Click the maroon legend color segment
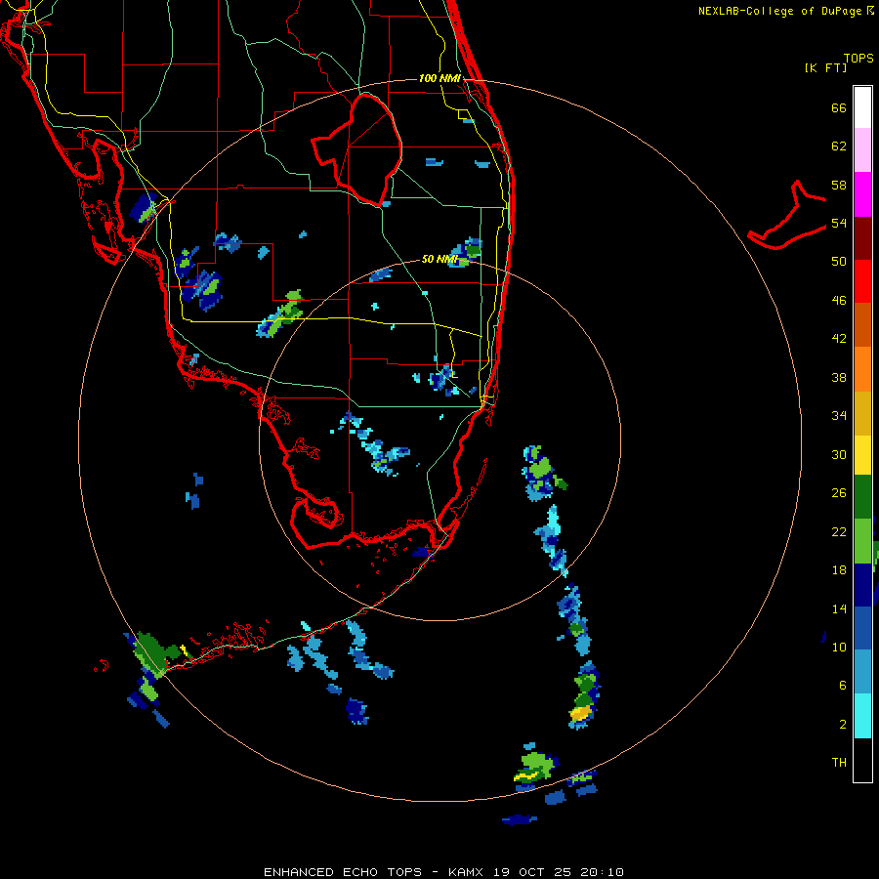The image size is (879, 879). pos(862,237)
